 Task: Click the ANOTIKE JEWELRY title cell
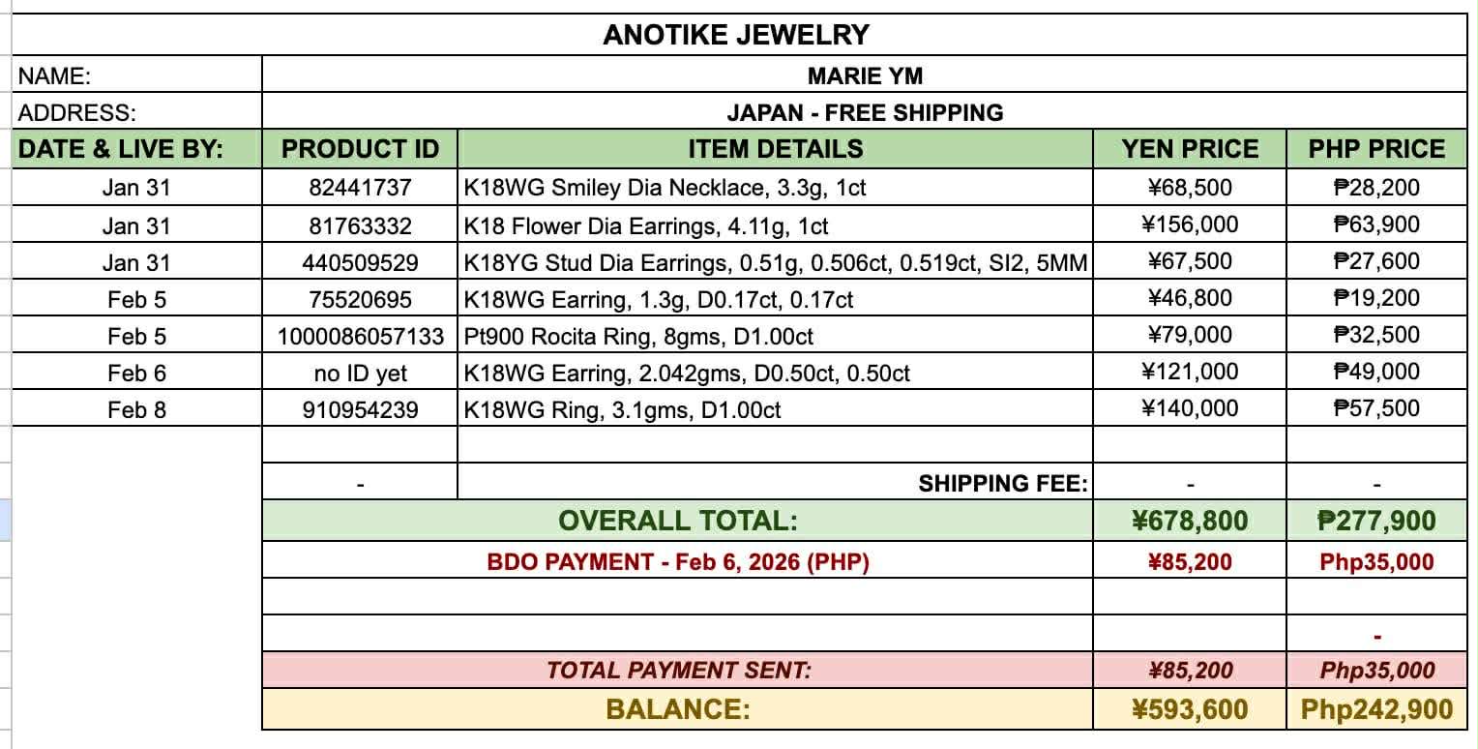click(x=737, y=35)
